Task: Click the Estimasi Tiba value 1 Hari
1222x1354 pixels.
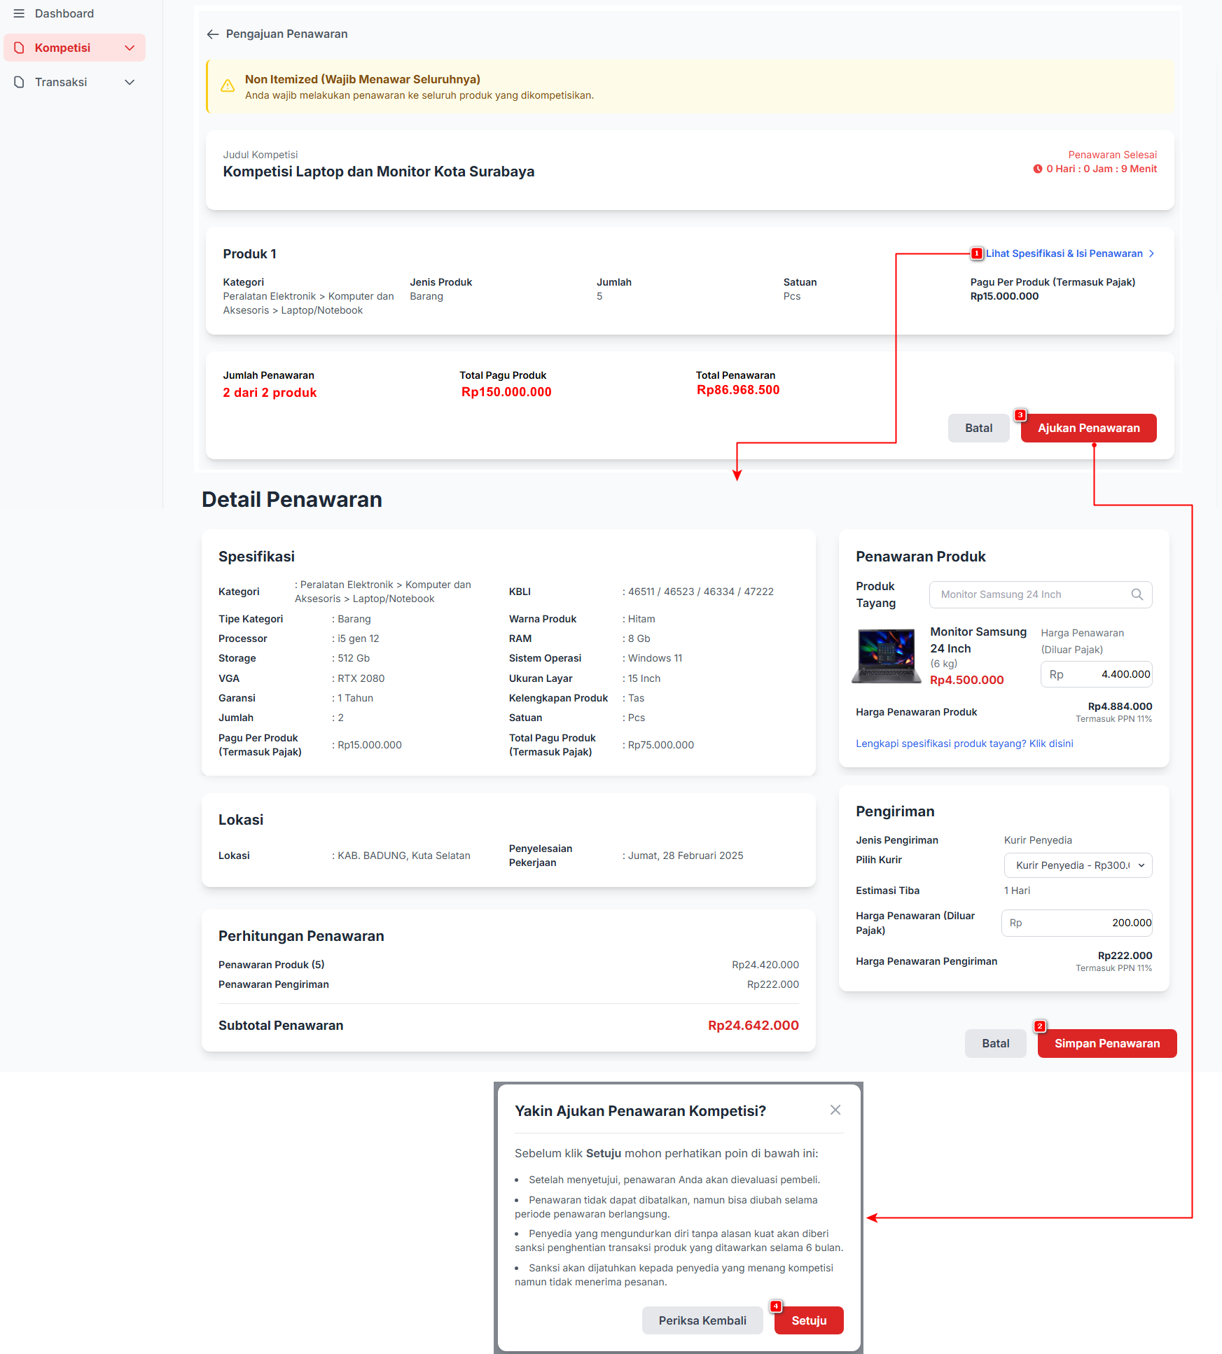Action: [x=1017, y=891]
